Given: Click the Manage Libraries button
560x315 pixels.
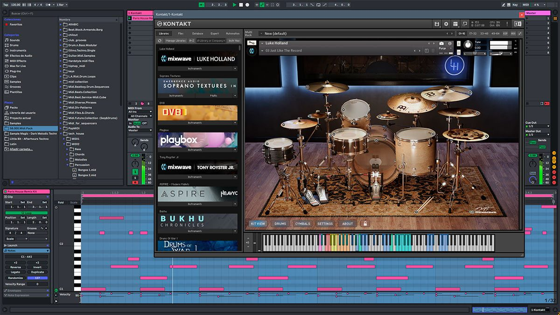Looking at the screenshot, I should click(175, 41).
